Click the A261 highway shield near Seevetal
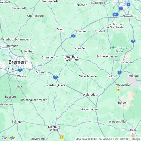 tap(116, 14)
